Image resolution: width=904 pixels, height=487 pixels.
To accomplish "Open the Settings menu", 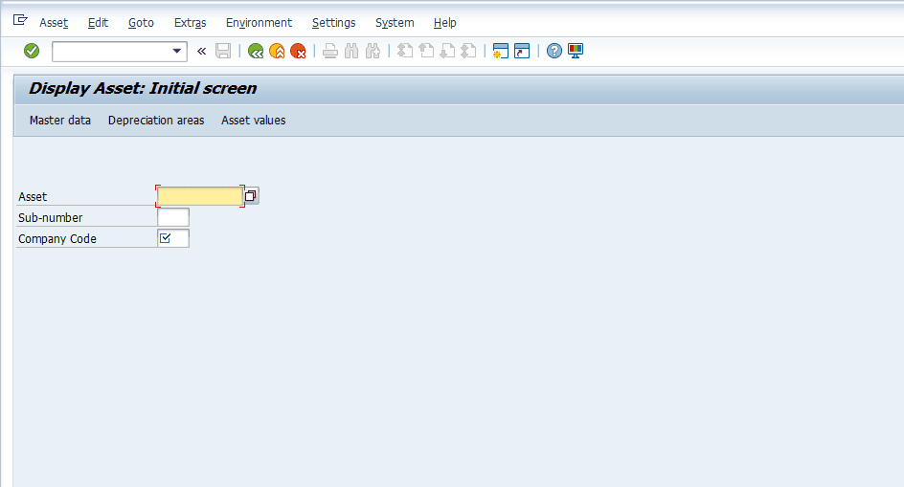I will [x=334, y=22].
